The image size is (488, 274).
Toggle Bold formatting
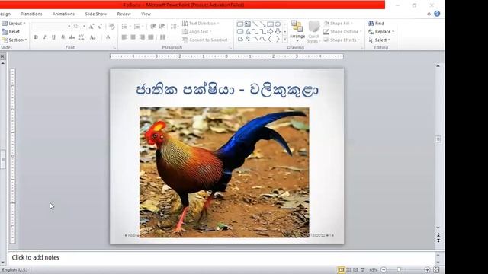click(36, 37)
